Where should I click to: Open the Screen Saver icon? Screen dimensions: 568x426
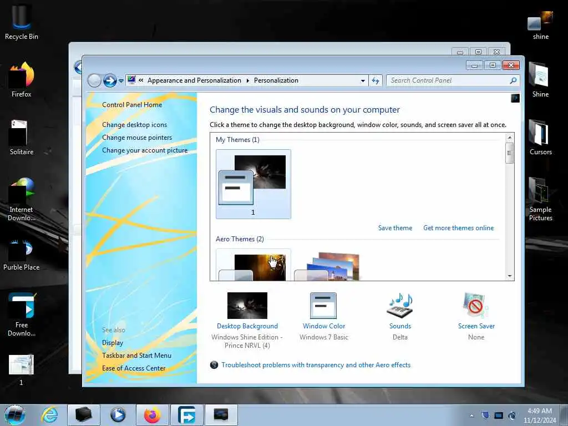coord(476,305)
